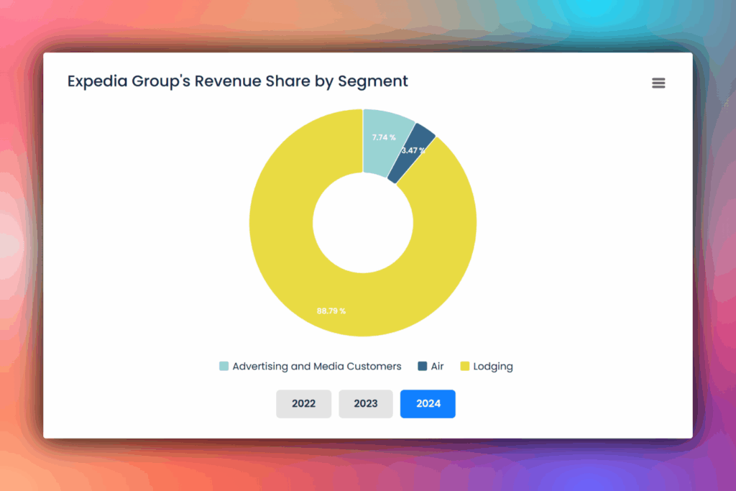Click the Expedia Group chart title
The height and width of the screenshot is (491, 736).
pos(237,81)
